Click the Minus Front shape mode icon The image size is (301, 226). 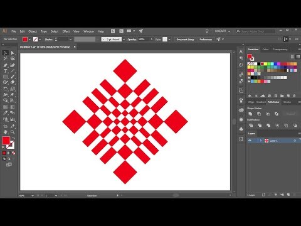pos(259,114)
